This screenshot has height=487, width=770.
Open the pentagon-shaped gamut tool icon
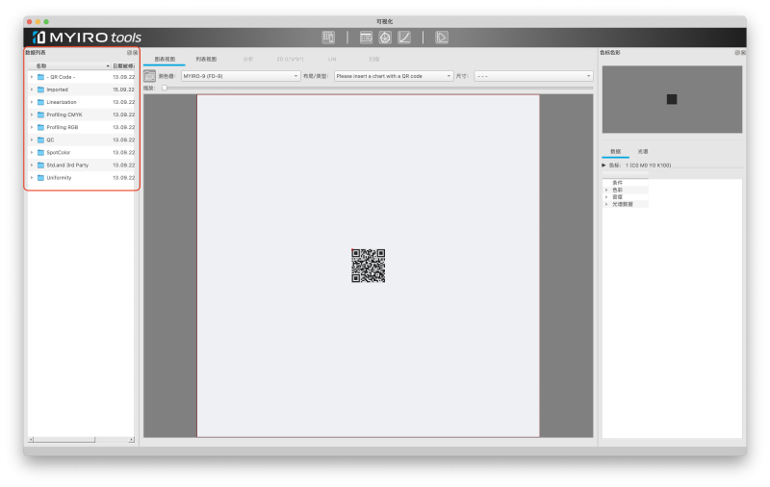tap(385, 38)
